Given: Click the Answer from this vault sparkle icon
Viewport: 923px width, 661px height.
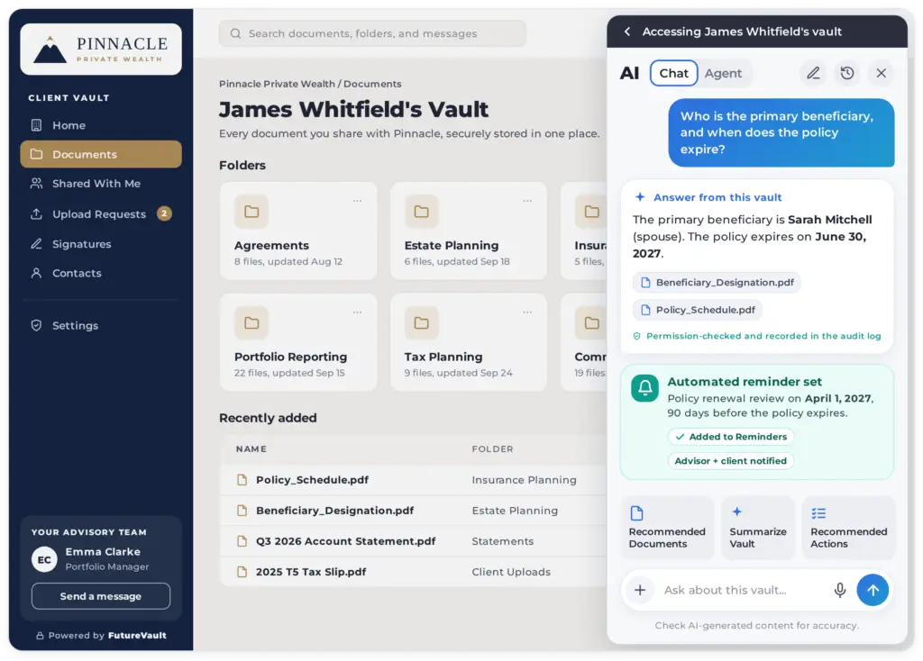Looking at the screenshot, I should pyautogui.click(x=640, y=197).
